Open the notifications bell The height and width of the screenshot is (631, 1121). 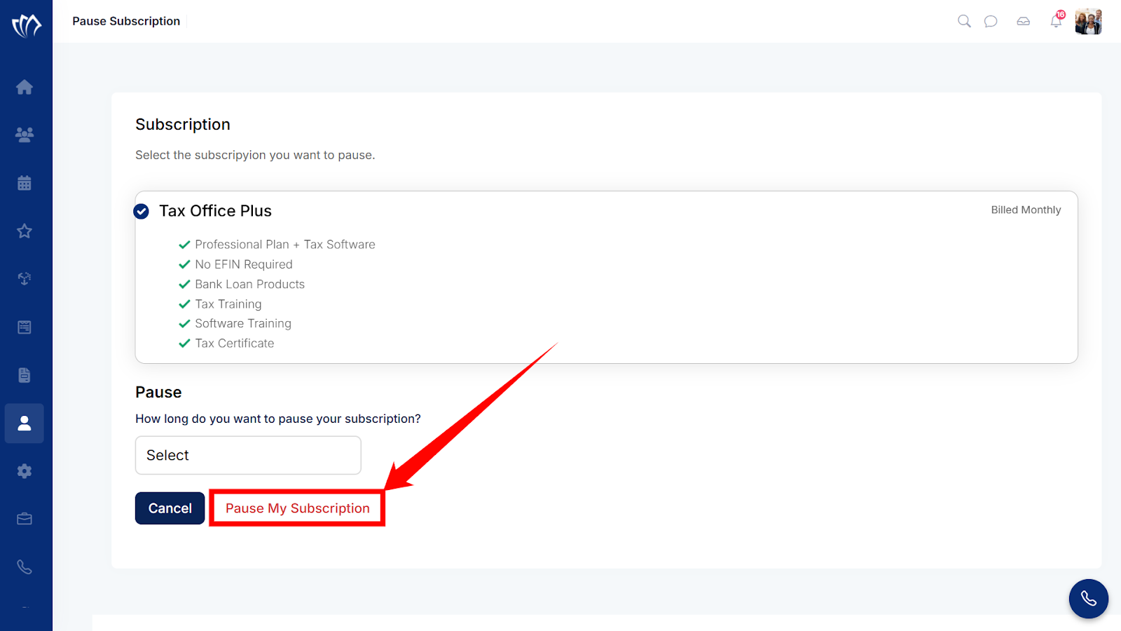pyautogui.click(x=1057, y=21)
